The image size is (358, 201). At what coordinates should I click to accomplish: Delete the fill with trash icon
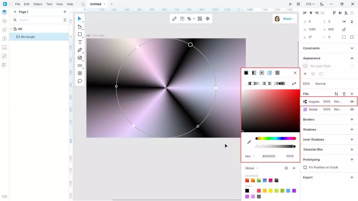click(344, 94)
